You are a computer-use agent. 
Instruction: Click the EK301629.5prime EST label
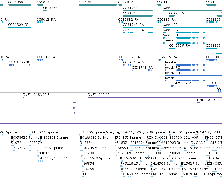(x=96, y=158)
